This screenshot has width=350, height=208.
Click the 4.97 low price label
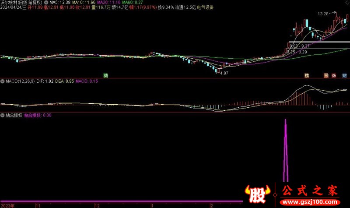click(x=224, y=73)
